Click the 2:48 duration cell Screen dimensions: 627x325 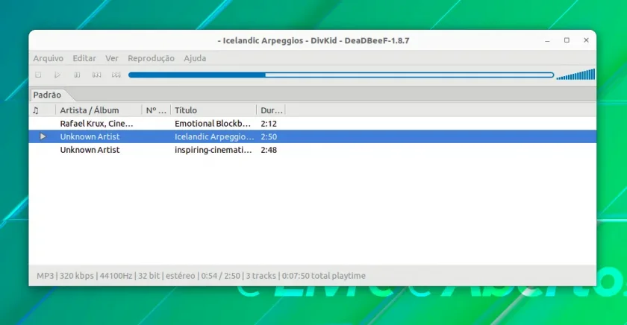coord(269,150)
